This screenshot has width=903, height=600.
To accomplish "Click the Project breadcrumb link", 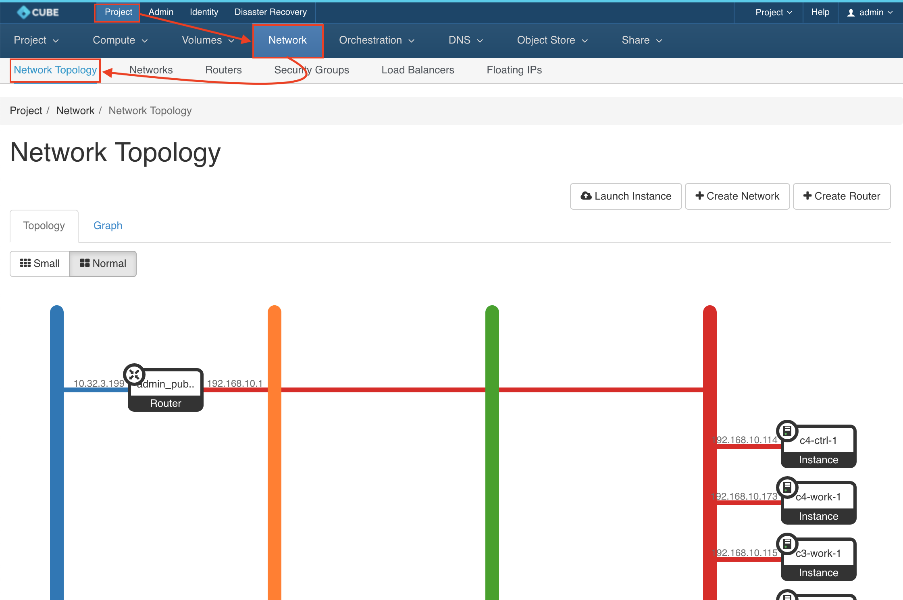I will coord(26,111).
